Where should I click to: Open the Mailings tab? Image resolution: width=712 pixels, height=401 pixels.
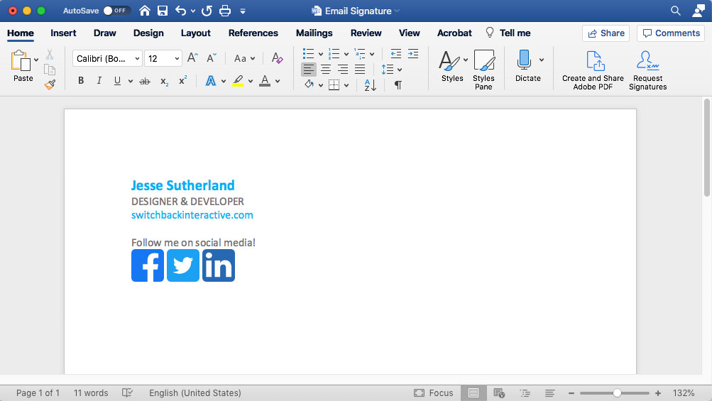pyautogui.click(x=314, y=33)
